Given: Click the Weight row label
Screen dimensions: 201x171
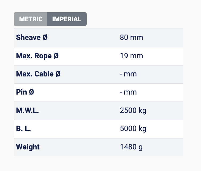Looking at the screenshot, I should click(28, 147).
